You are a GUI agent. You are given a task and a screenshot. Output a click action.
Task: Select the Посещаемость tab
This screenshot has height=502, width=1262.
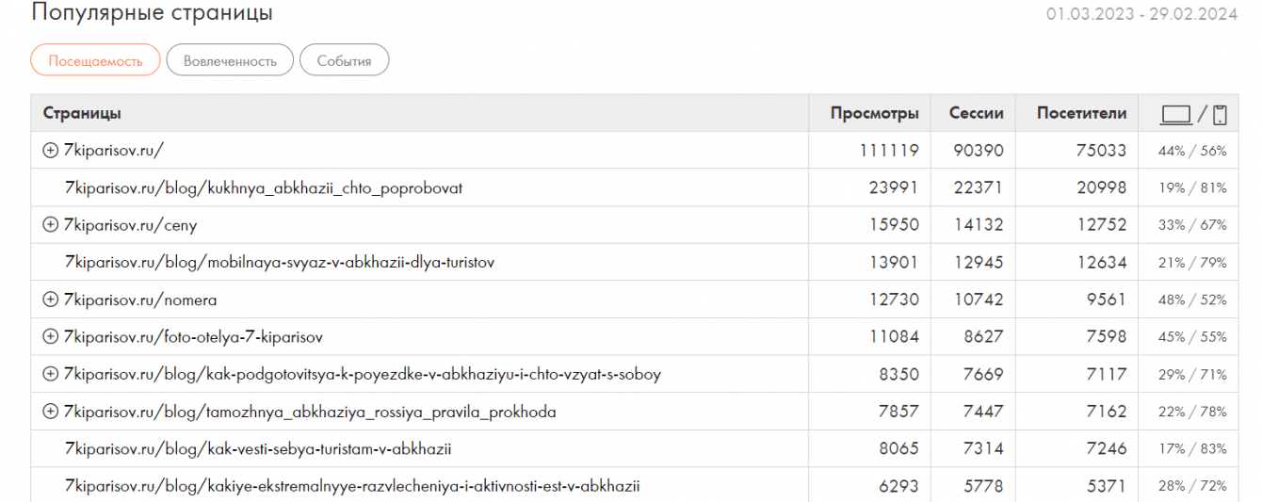[x=96, y=61]
